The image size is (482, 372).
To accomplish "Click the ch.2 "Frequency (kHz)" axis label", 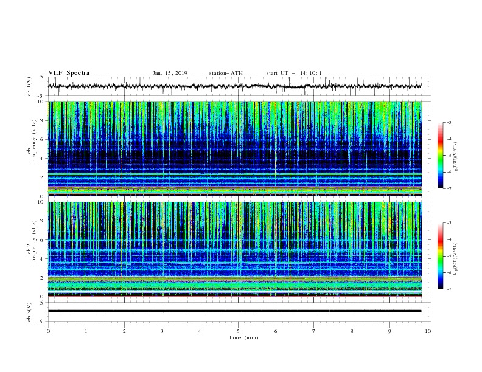I will 34,242.
